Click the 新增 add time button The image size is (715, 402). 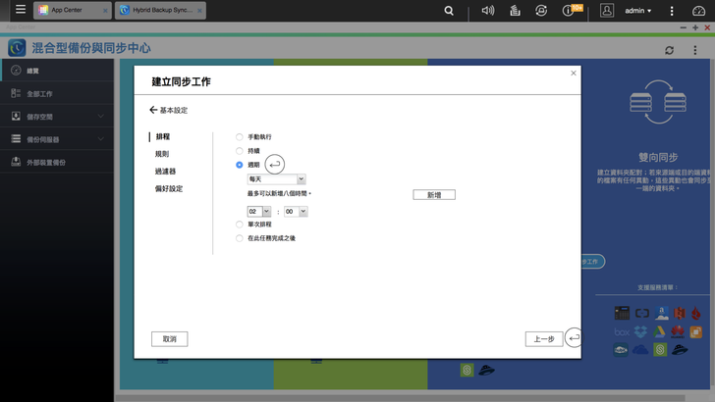[434, 195]
